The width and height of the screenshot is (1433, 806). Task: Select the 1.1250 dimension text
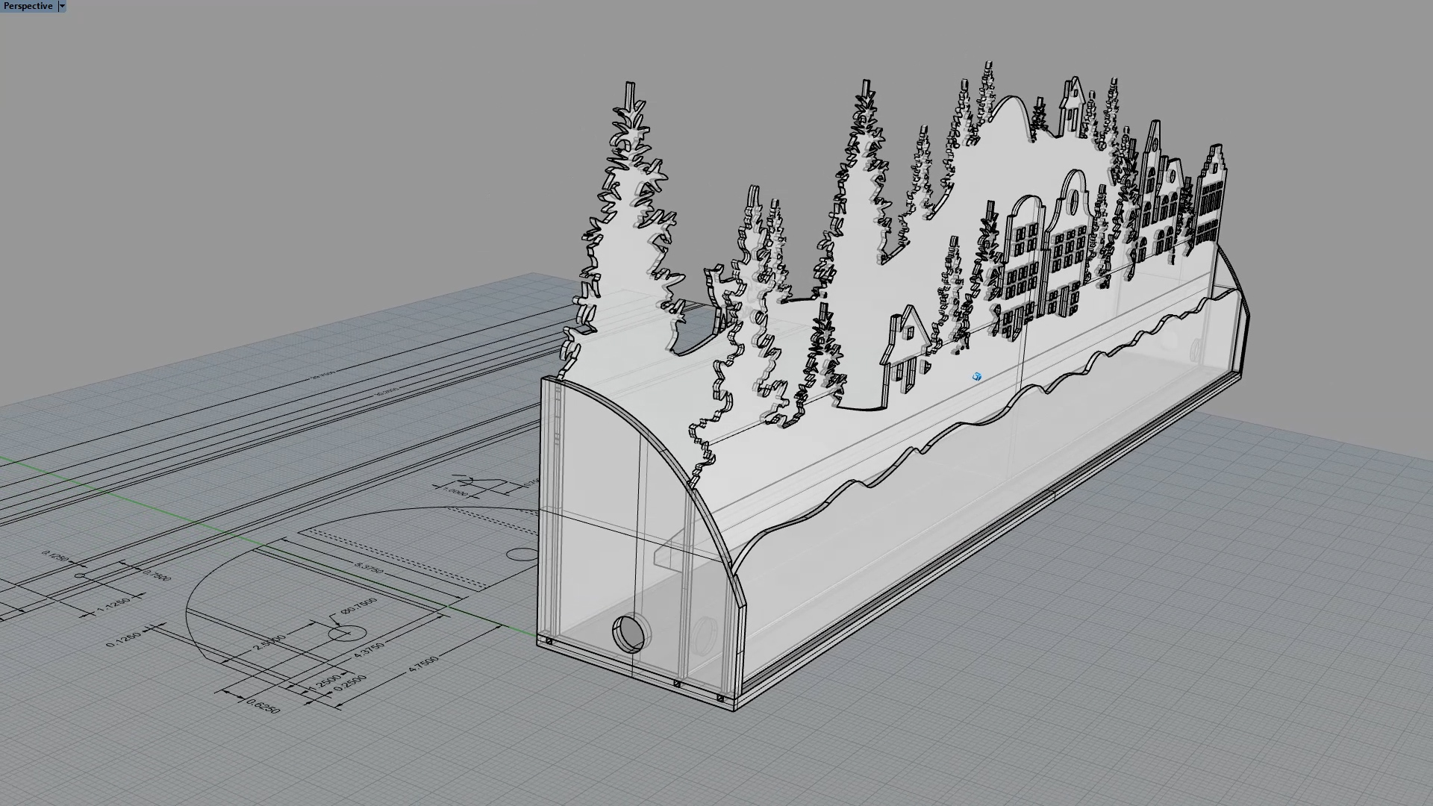click(x=113, y=606)
